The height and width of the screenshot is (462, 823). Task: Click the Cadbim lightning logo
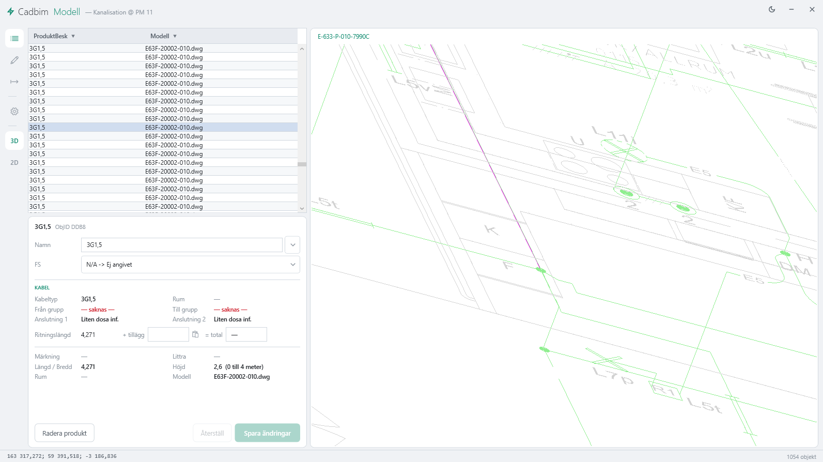(10, 11)
